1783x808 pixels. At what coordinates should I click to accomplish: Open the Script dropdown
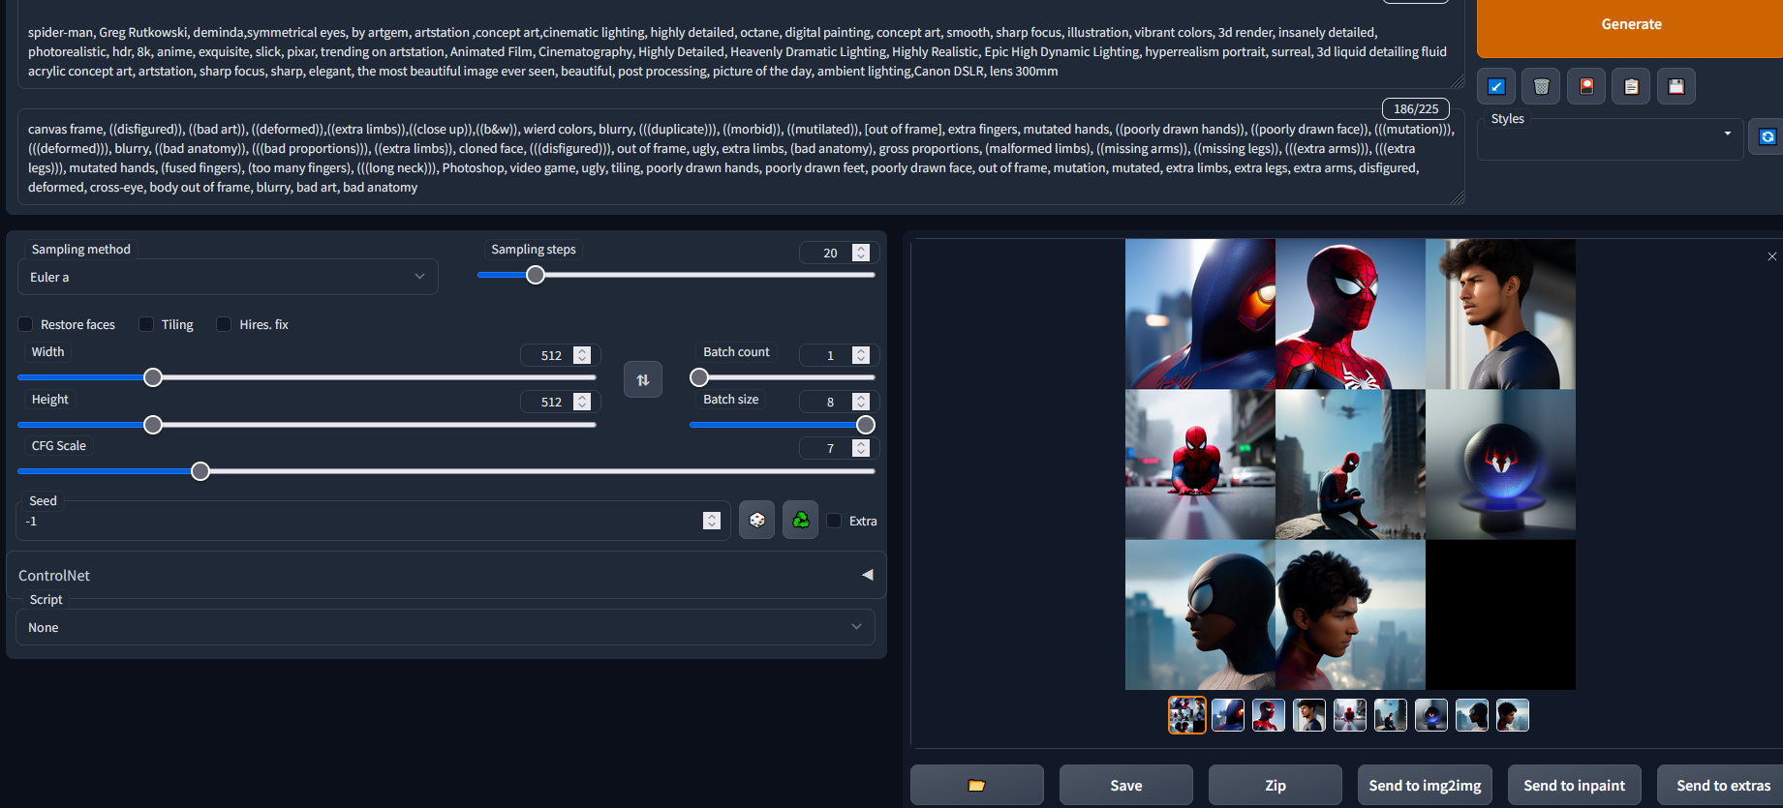[x=446, y=627]
